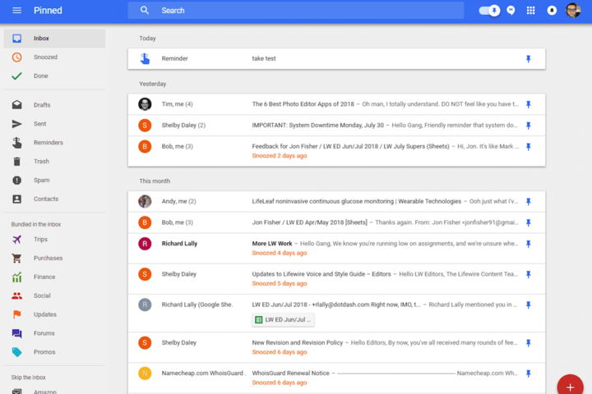Click the Trash can icon
Screen dimensions: 592x394
16,162
